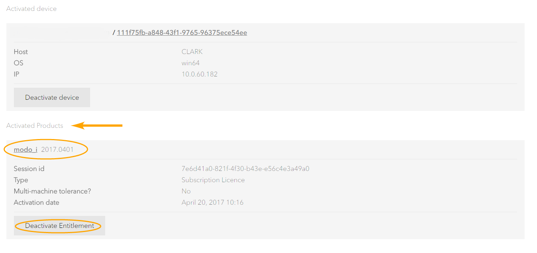Image resolution: width=537 pixels, height=253 pixels.
Task: Click the IP field label
Action: (17, 74)
